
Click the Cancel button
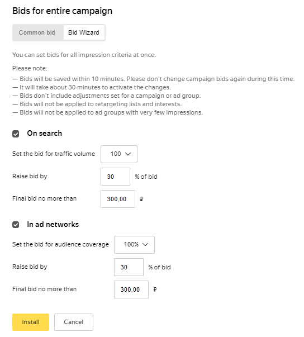coord(74,322)
